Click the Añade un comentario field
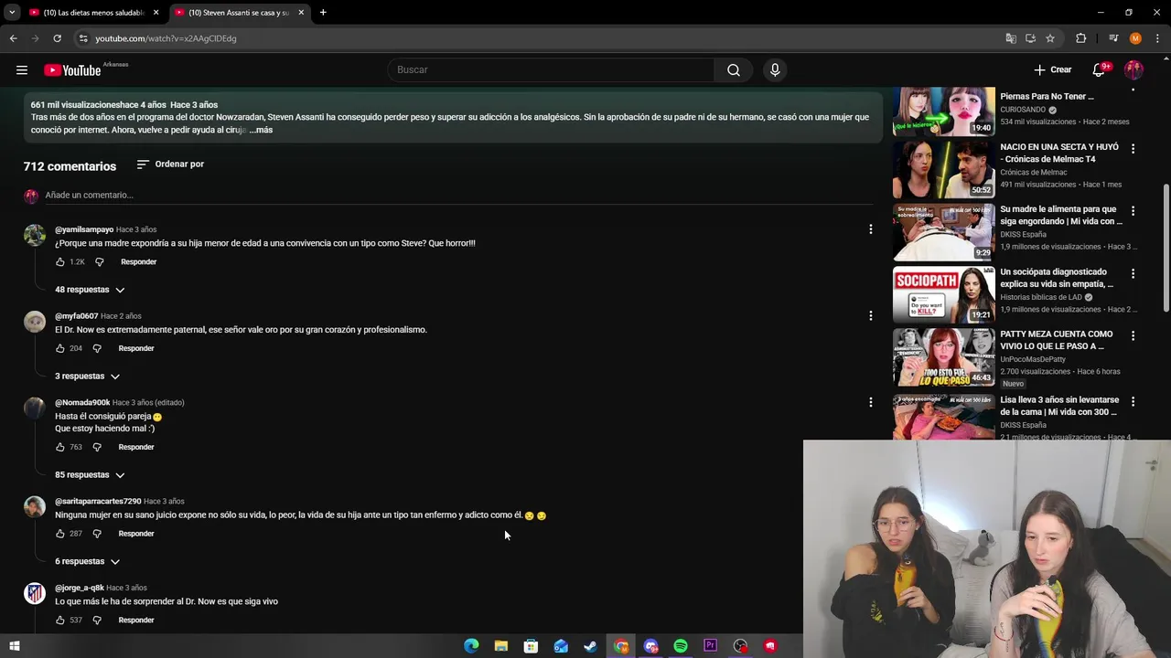This screenshot has height=658, width=1171. 457,196
